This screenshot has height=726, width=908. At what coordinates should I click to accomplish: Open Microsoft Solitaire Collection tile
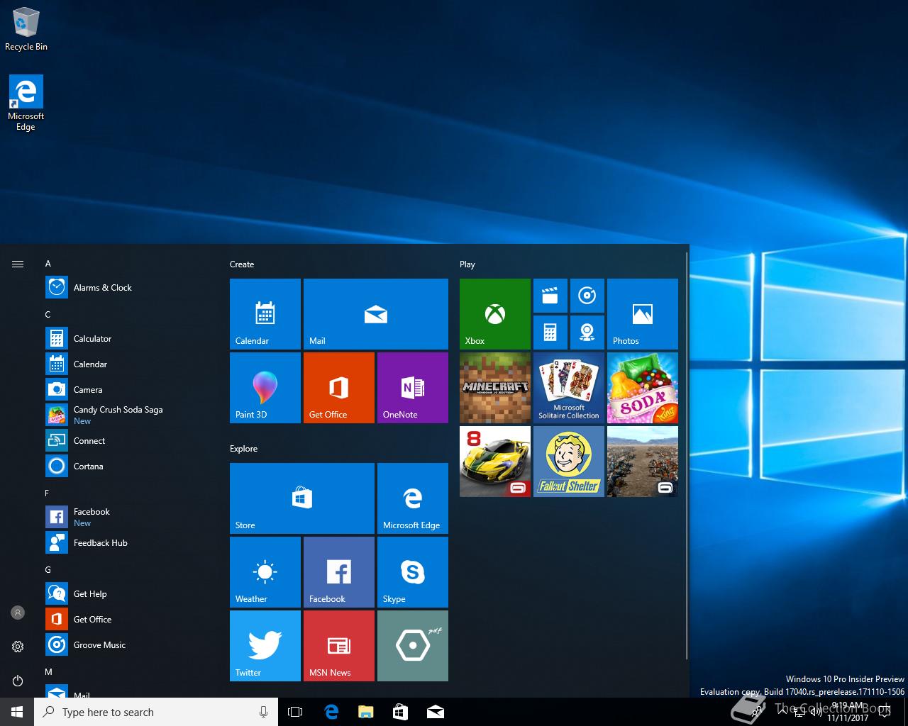pyautogui.click(x=569, y=387)
